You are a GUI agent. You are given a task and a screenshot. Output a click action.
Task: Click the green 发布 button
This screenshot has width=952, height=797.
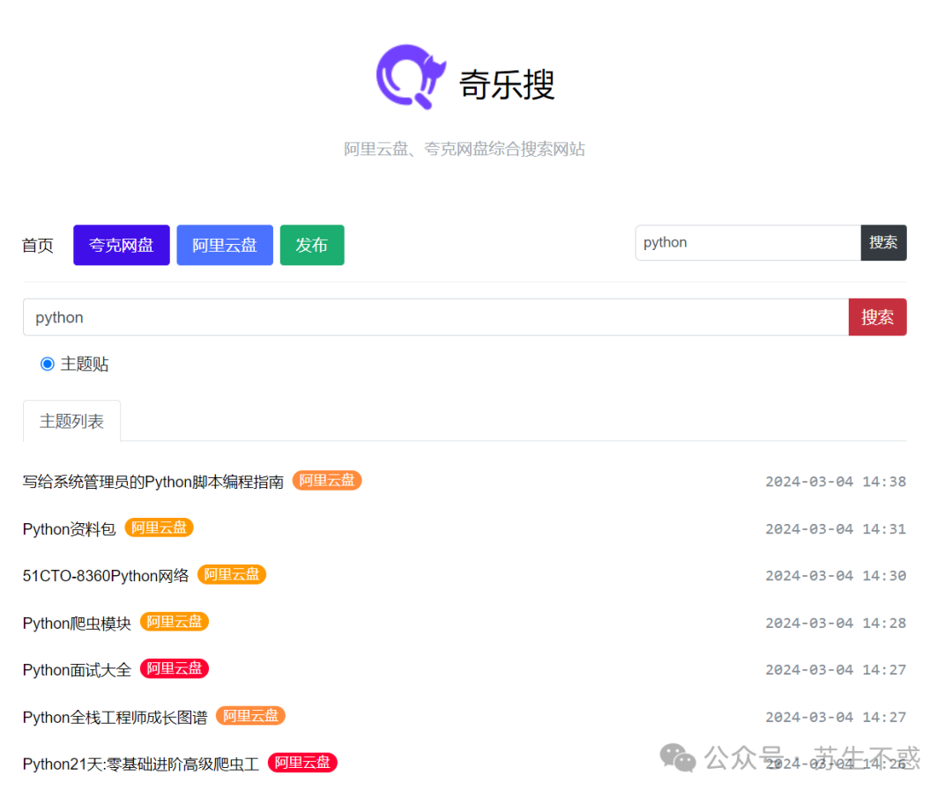click(312, 245)
